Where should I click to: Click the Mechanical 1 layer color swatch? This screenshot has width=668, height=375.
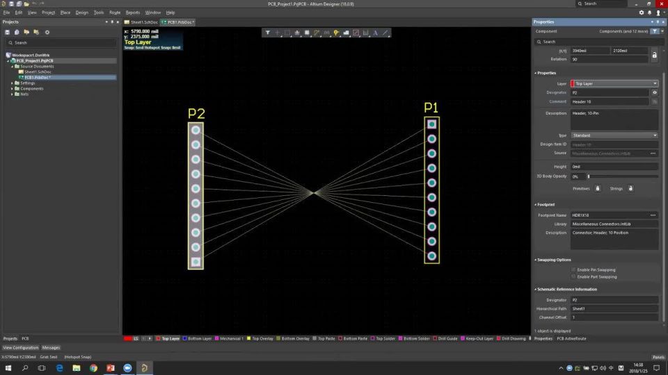217,338
